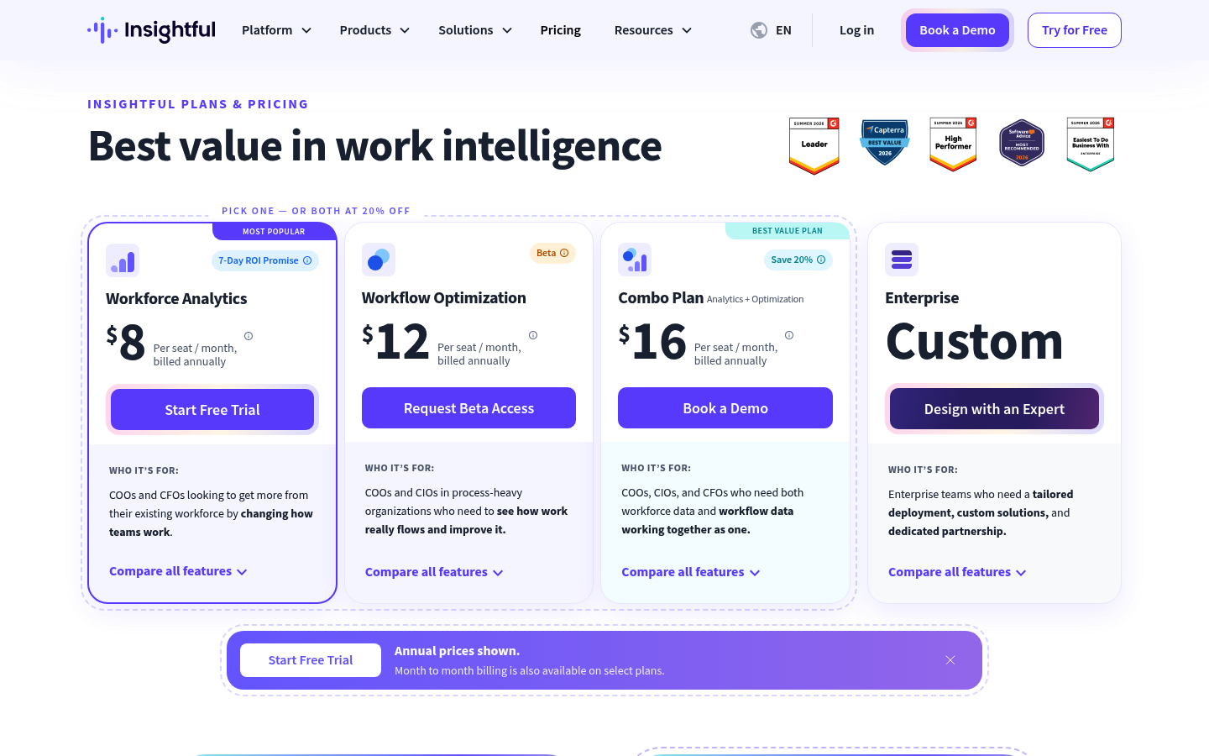This screenshot has height=756, width=1209.
Task: Click Book a Demo in Combo Plan
Action: [x=725, y=408]
